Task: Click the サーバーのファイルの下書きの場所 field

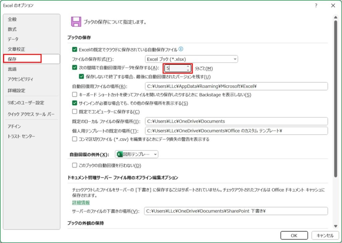Action: (x=236, y=211)
